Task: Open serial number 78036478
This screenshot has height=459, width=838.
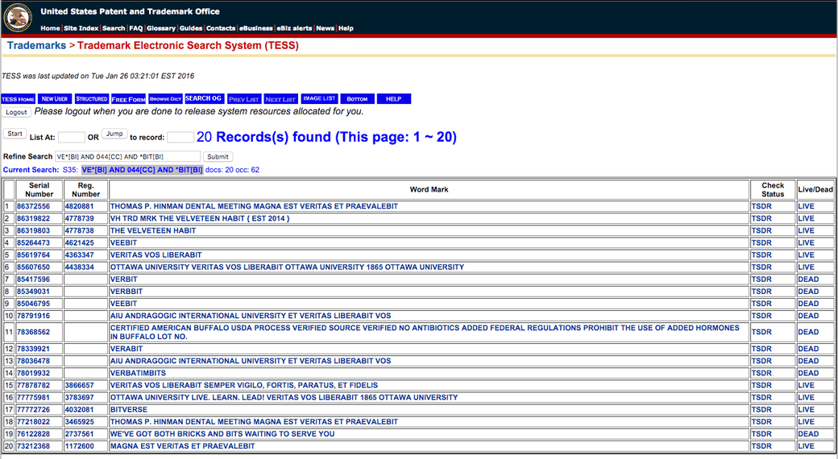Action: tap(33, 362)
